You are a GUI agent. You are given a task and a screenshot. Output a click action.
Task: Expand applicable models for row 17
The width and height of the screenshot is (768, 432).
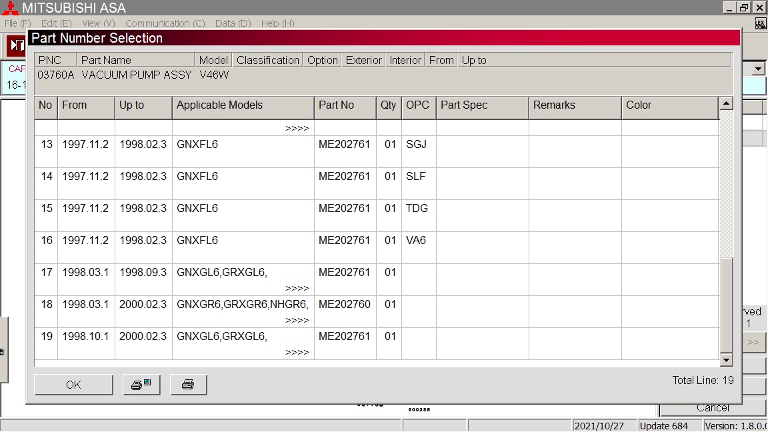click(297, 289)
